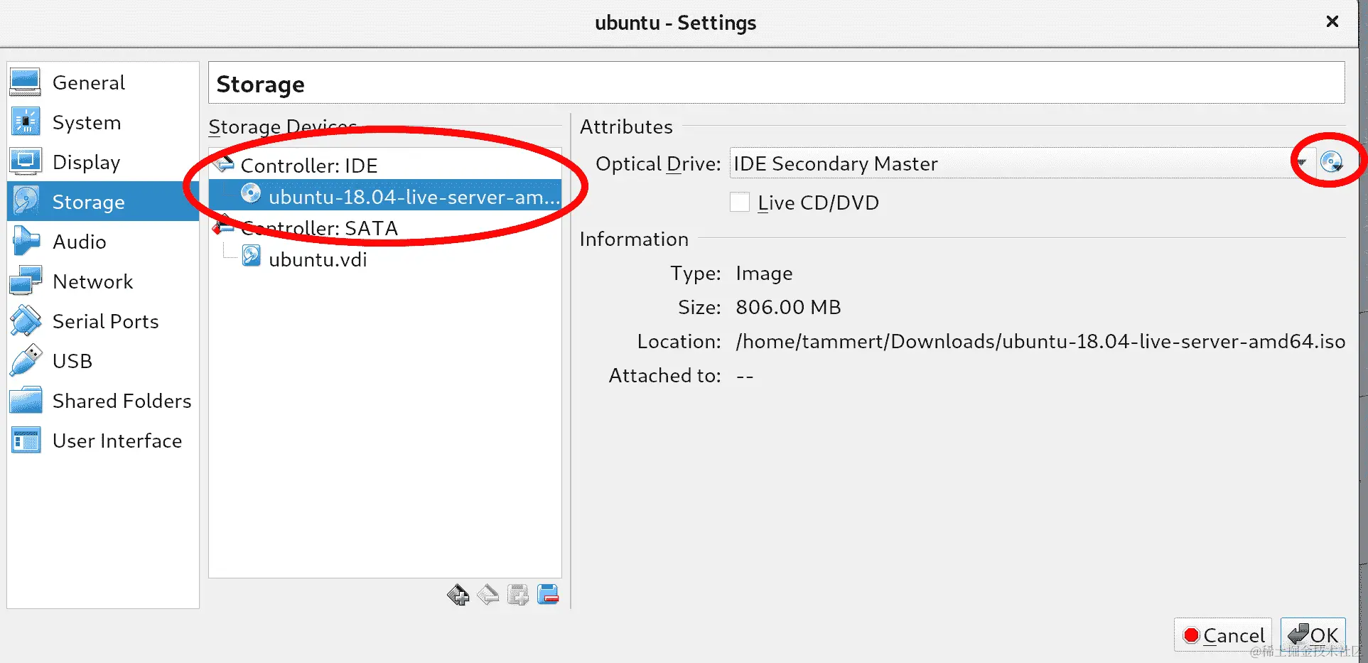The image size is (1368, 663).
Task: Select the ubuntu-18.04-live-server ISO entry
Action: (x=384, y=196)
